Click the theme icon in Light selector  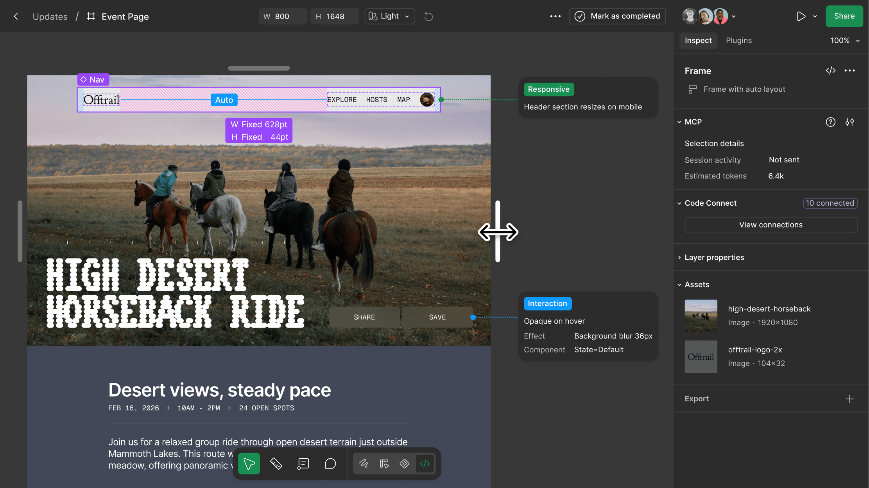click(x=373, y=16)
